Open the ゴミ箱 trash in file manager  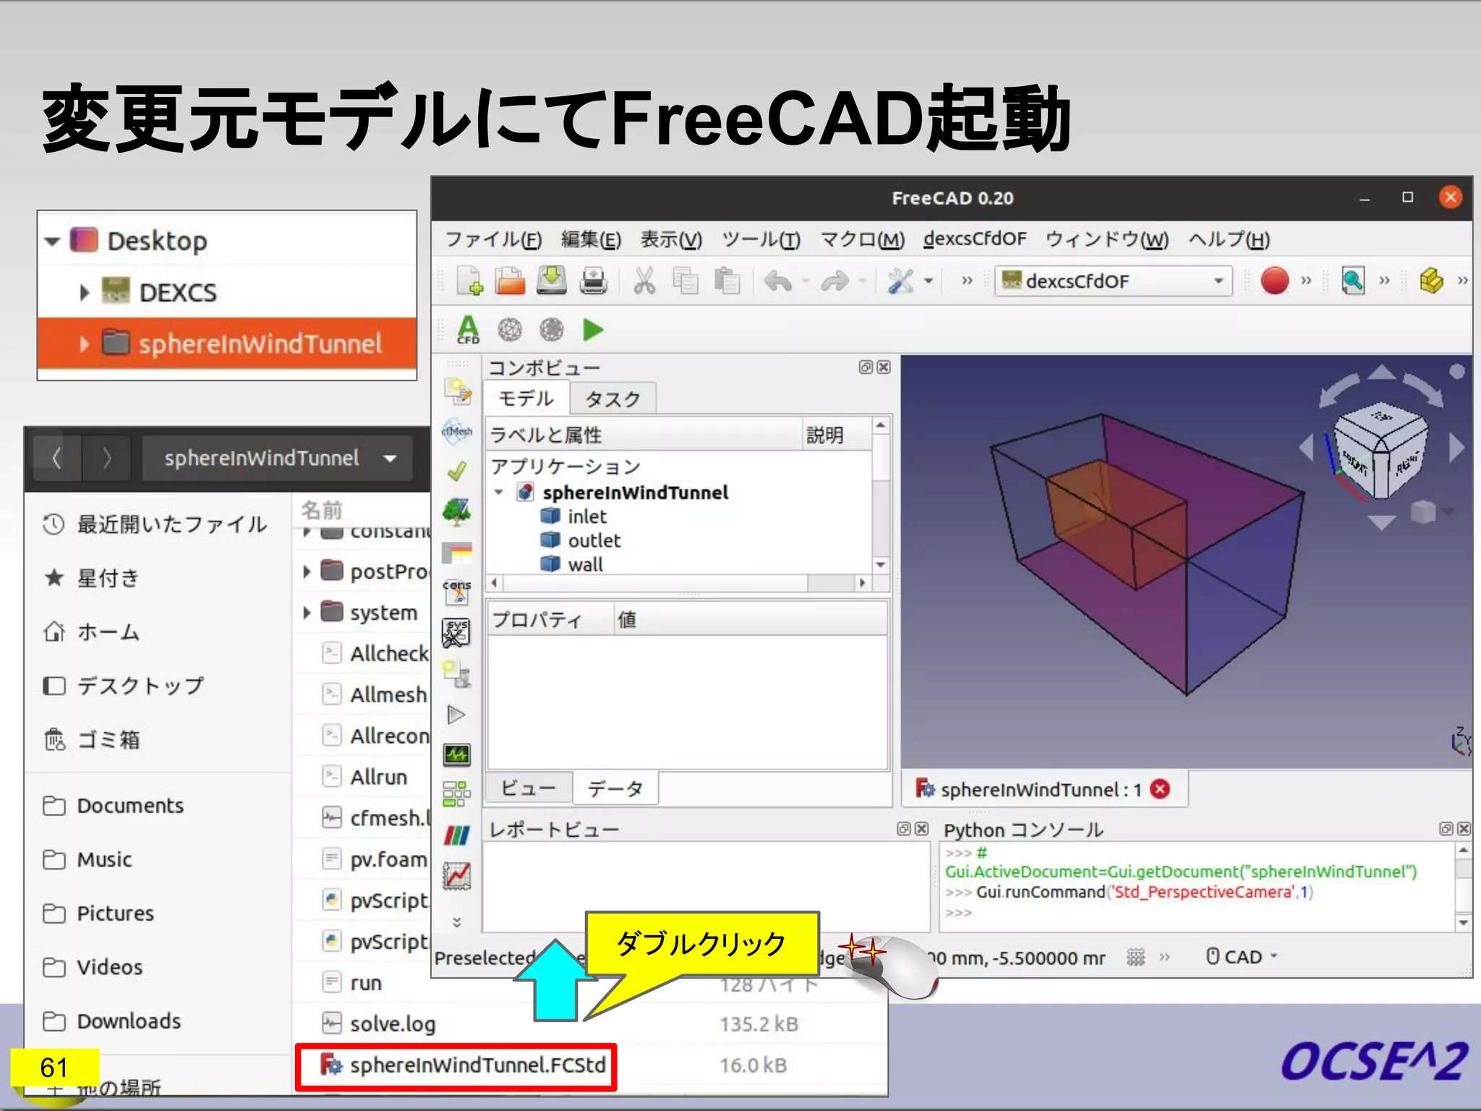[91, 739]
